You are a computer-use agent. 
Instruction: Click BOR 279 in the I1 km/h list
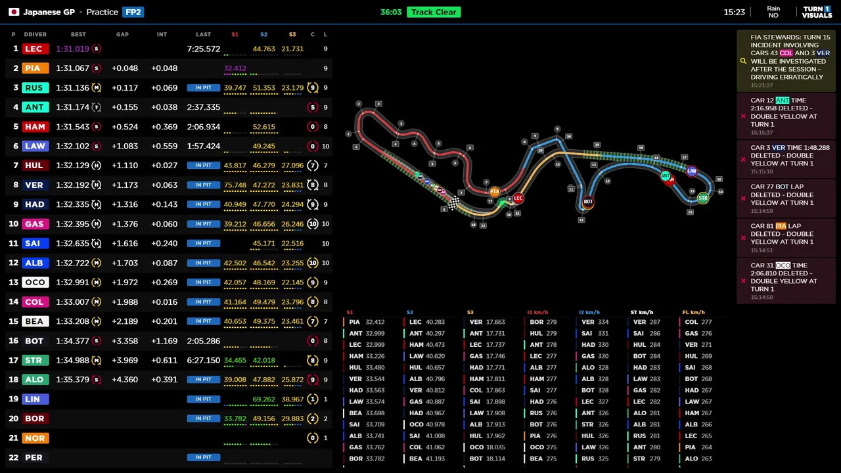[x=543, y=322]
